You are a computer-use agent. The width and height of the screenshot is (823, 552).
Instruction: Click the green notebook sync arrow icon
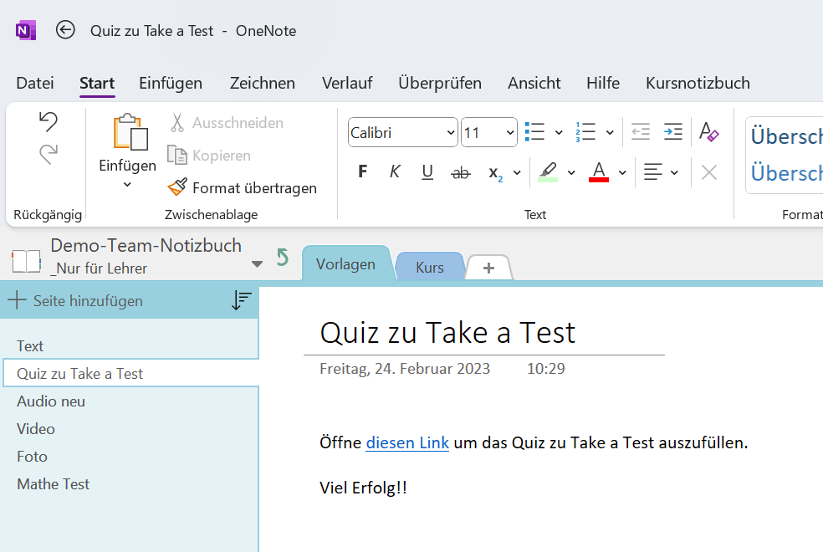click(x=282, y=258)
